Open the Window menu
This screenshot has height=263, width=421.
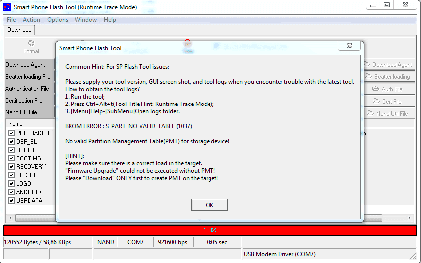pyautogui.click(x=86, y=20)
